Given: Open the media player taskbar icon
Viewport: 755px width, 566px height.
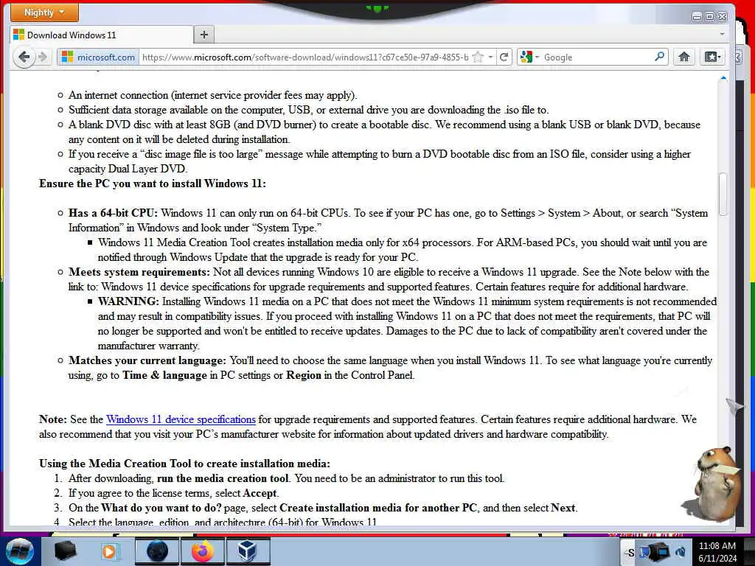Looking at the screenshot, I should pos(109,551).
